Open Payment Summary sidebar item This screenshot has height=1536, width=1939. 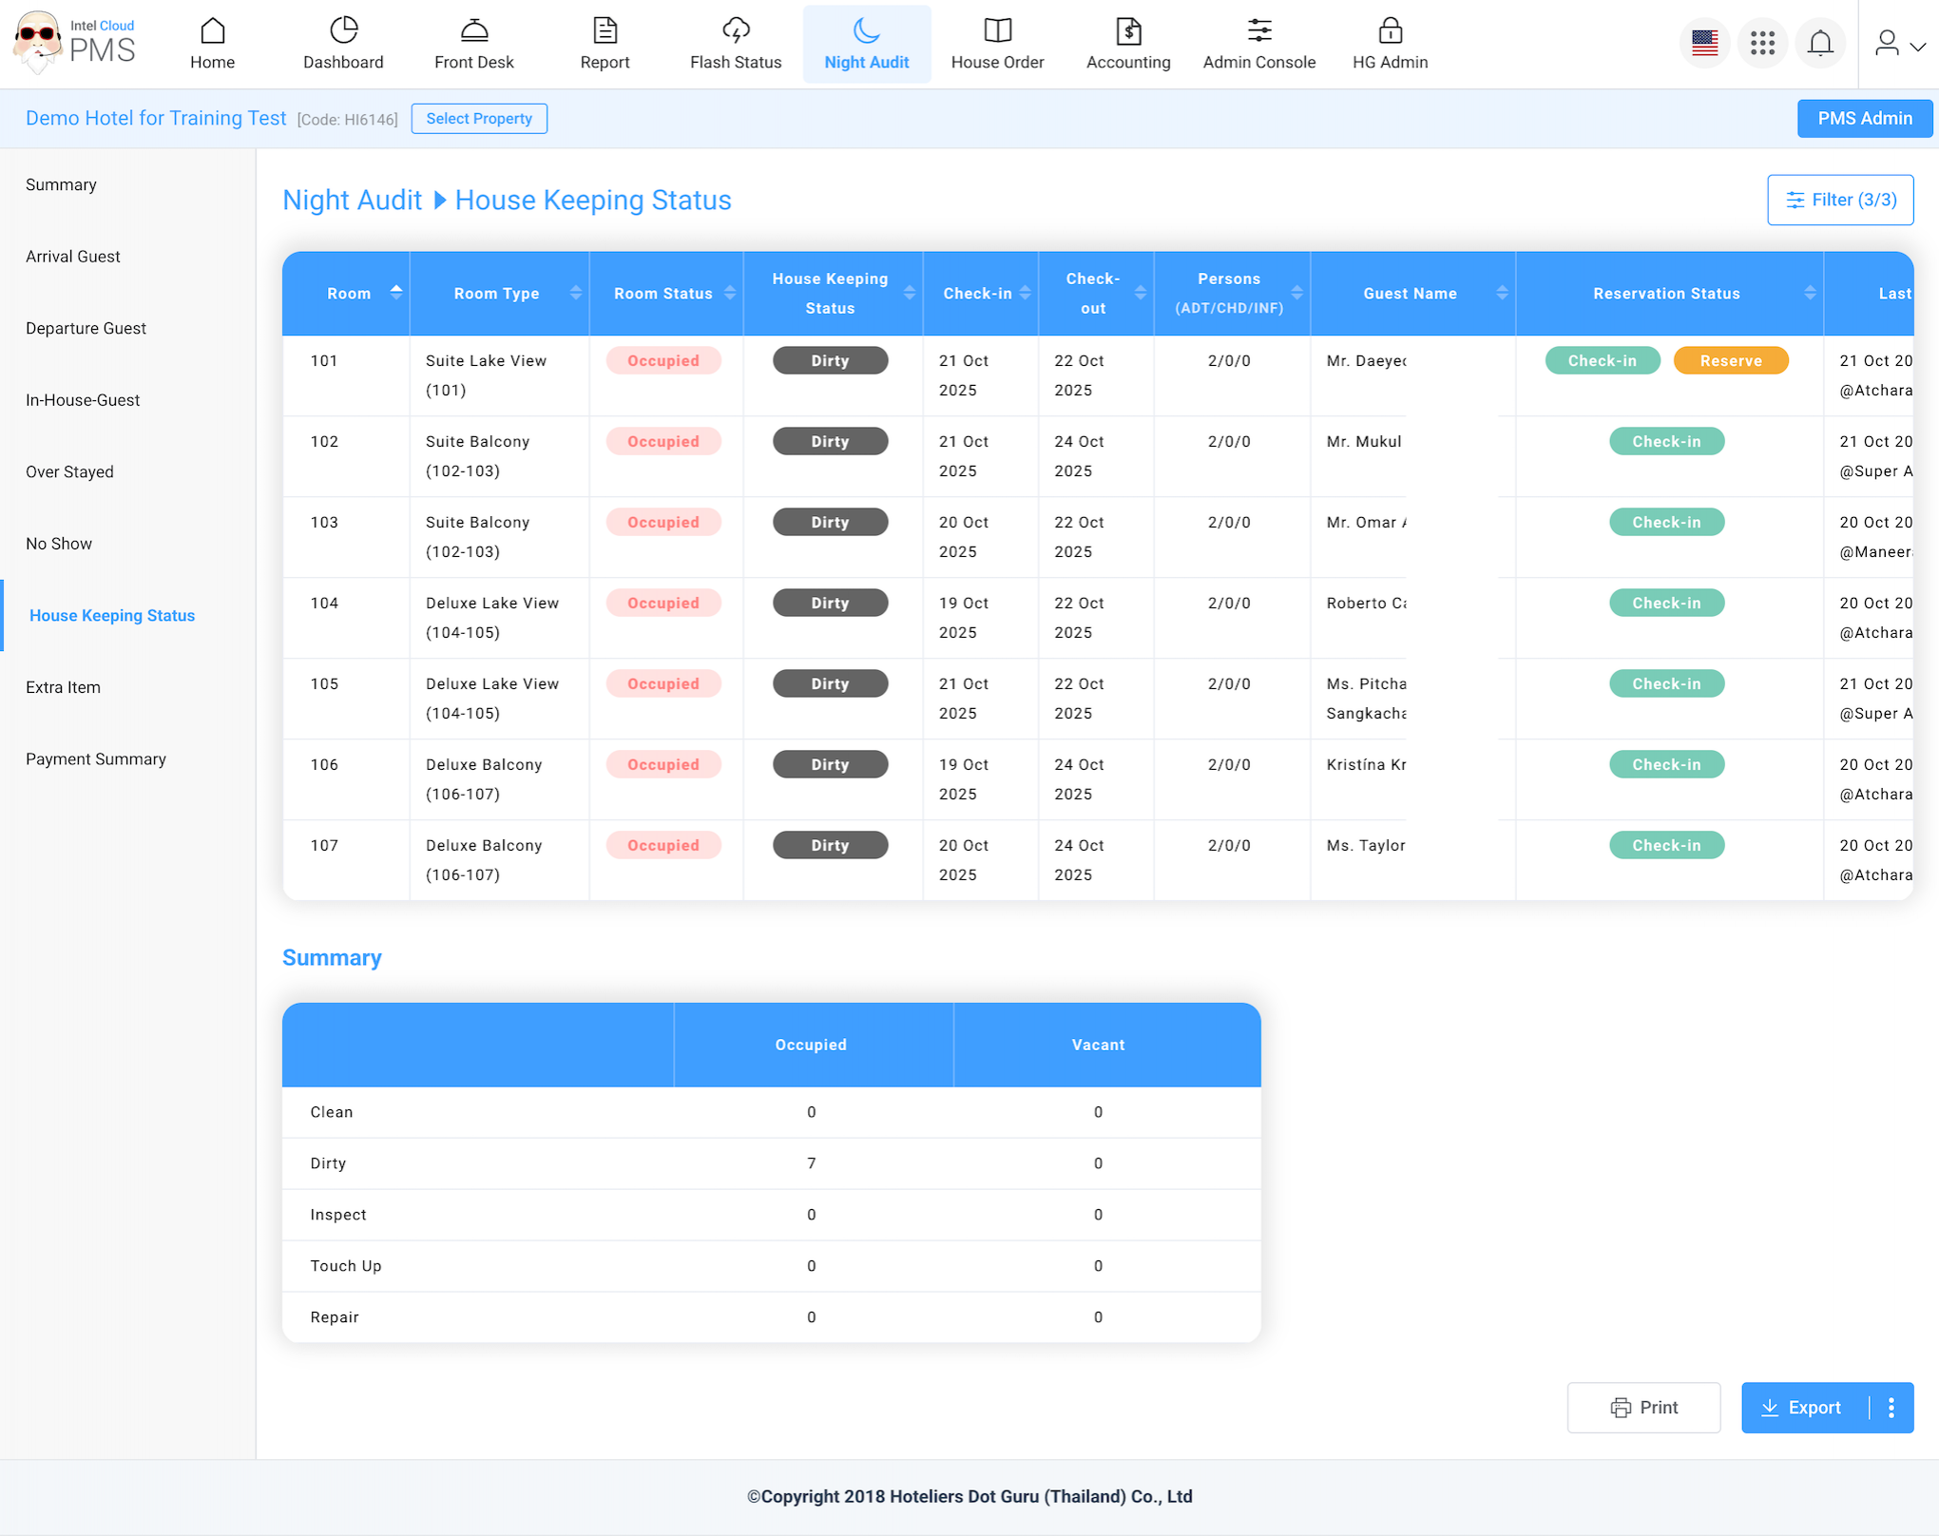click(96, 758)
